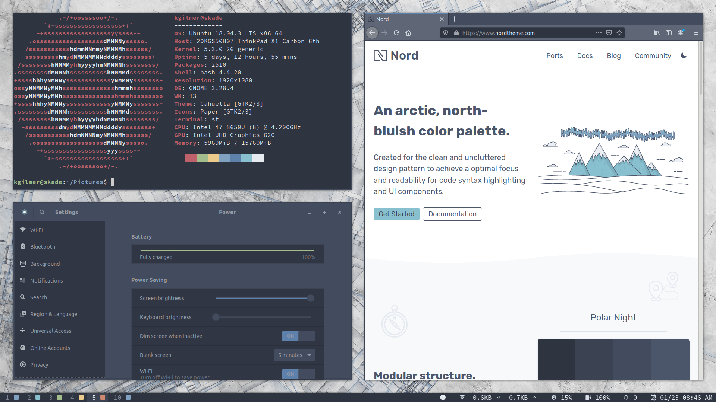Switch to the Docs menu item on Nord
This screenshot has width=716, height=402.
click(x=585, y=55)
